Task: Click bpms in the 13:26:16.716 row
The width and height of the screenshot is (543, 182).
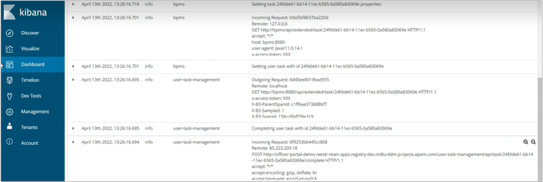Action: pyautogui.click(x=179, y=4)
